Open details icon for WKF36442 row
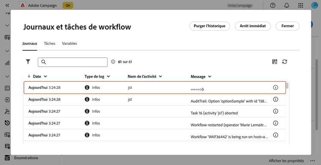 (276, 135)
